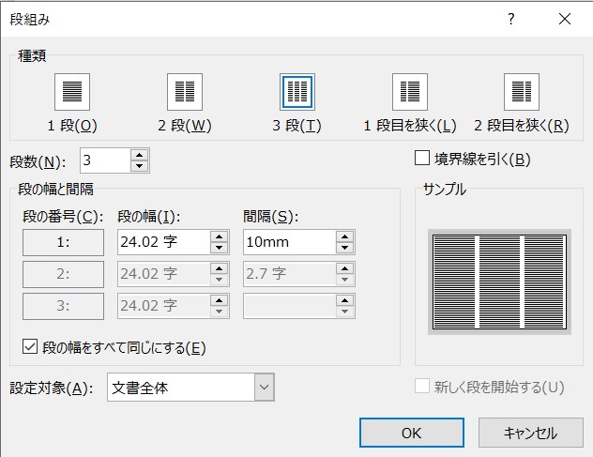
Task: Click the three-column サンプル preview
Action: click(x=499, y=282)
